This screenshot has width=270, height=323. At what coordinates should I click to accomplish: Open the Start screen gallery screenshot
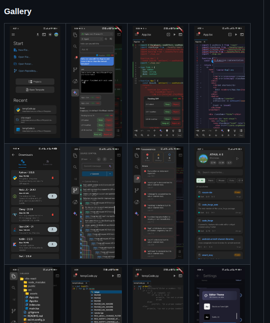[x=35, y=82]
